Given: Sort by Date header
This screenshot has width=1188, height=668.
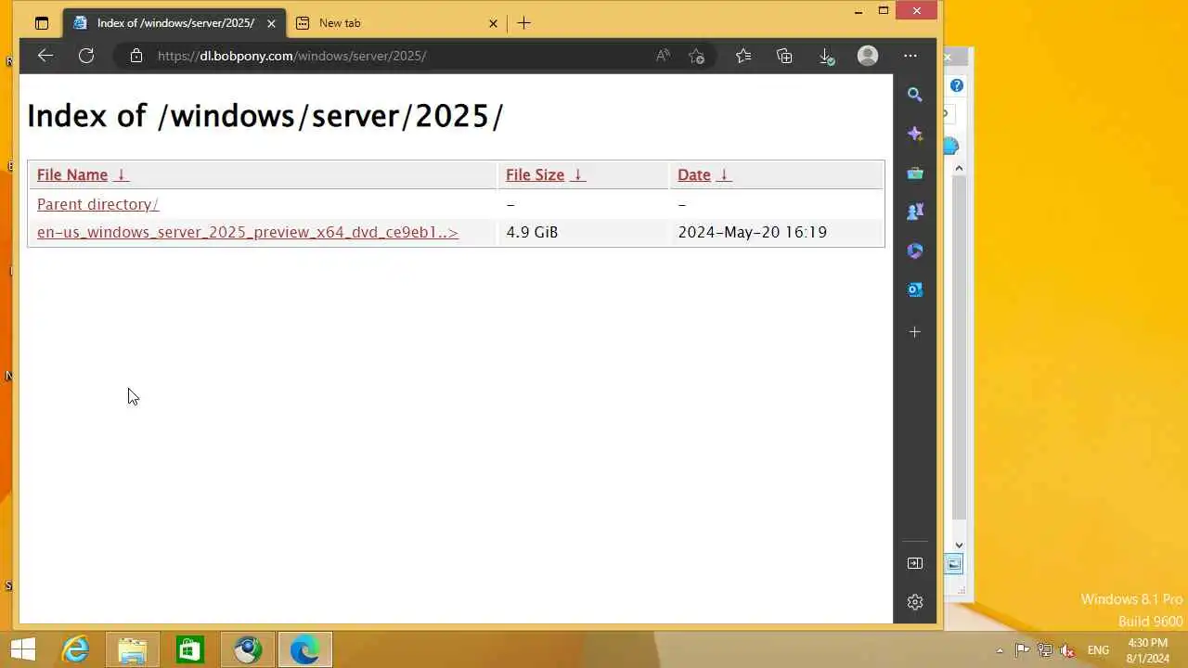Looking at the screenshot, I should coord(694,174).
